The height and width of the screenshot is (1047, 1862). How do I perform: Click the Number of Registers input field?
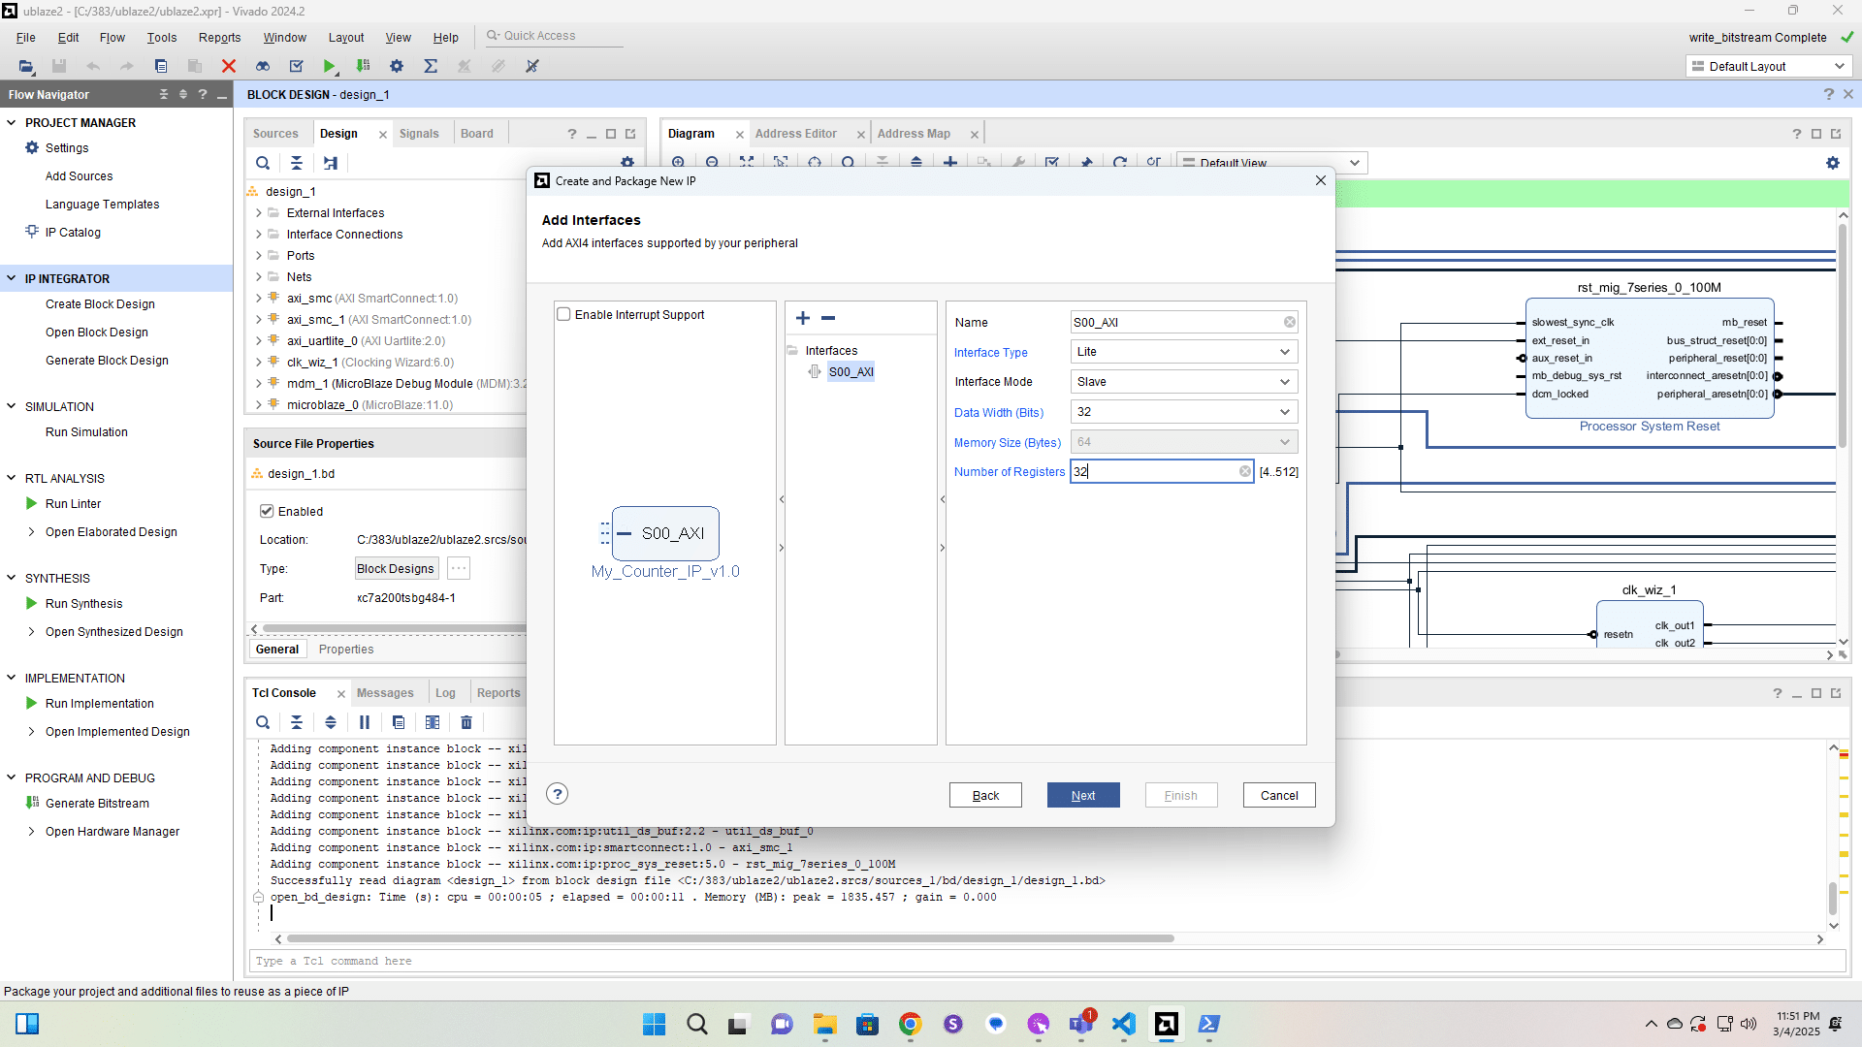[1154, 471]
